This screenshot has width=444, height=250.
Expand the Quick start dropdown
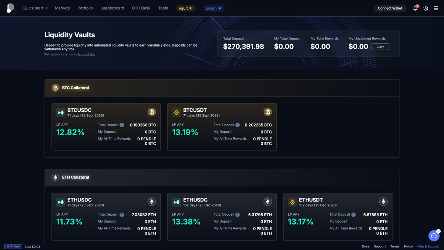(x=36, y=8)
